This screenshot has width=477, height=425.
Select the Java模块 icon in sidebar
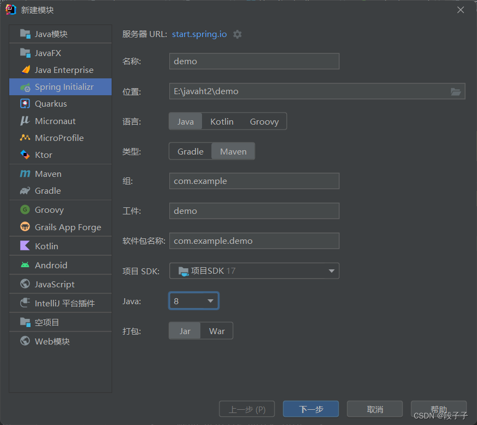pos(25,34)
